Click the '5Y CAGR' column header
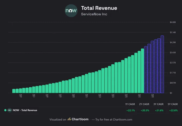 [173, 104]
